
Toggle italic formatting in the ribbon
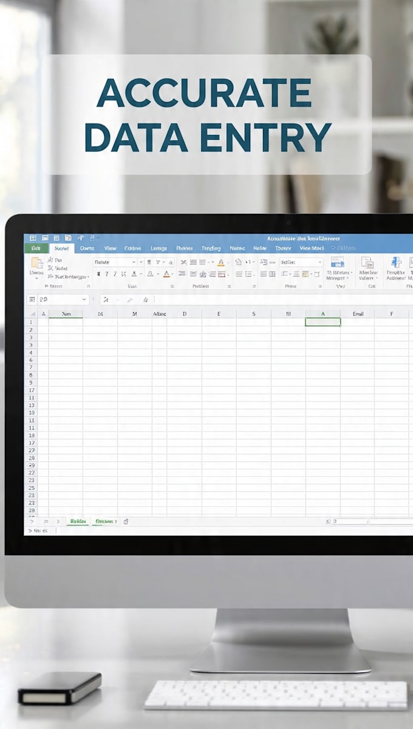107,274
